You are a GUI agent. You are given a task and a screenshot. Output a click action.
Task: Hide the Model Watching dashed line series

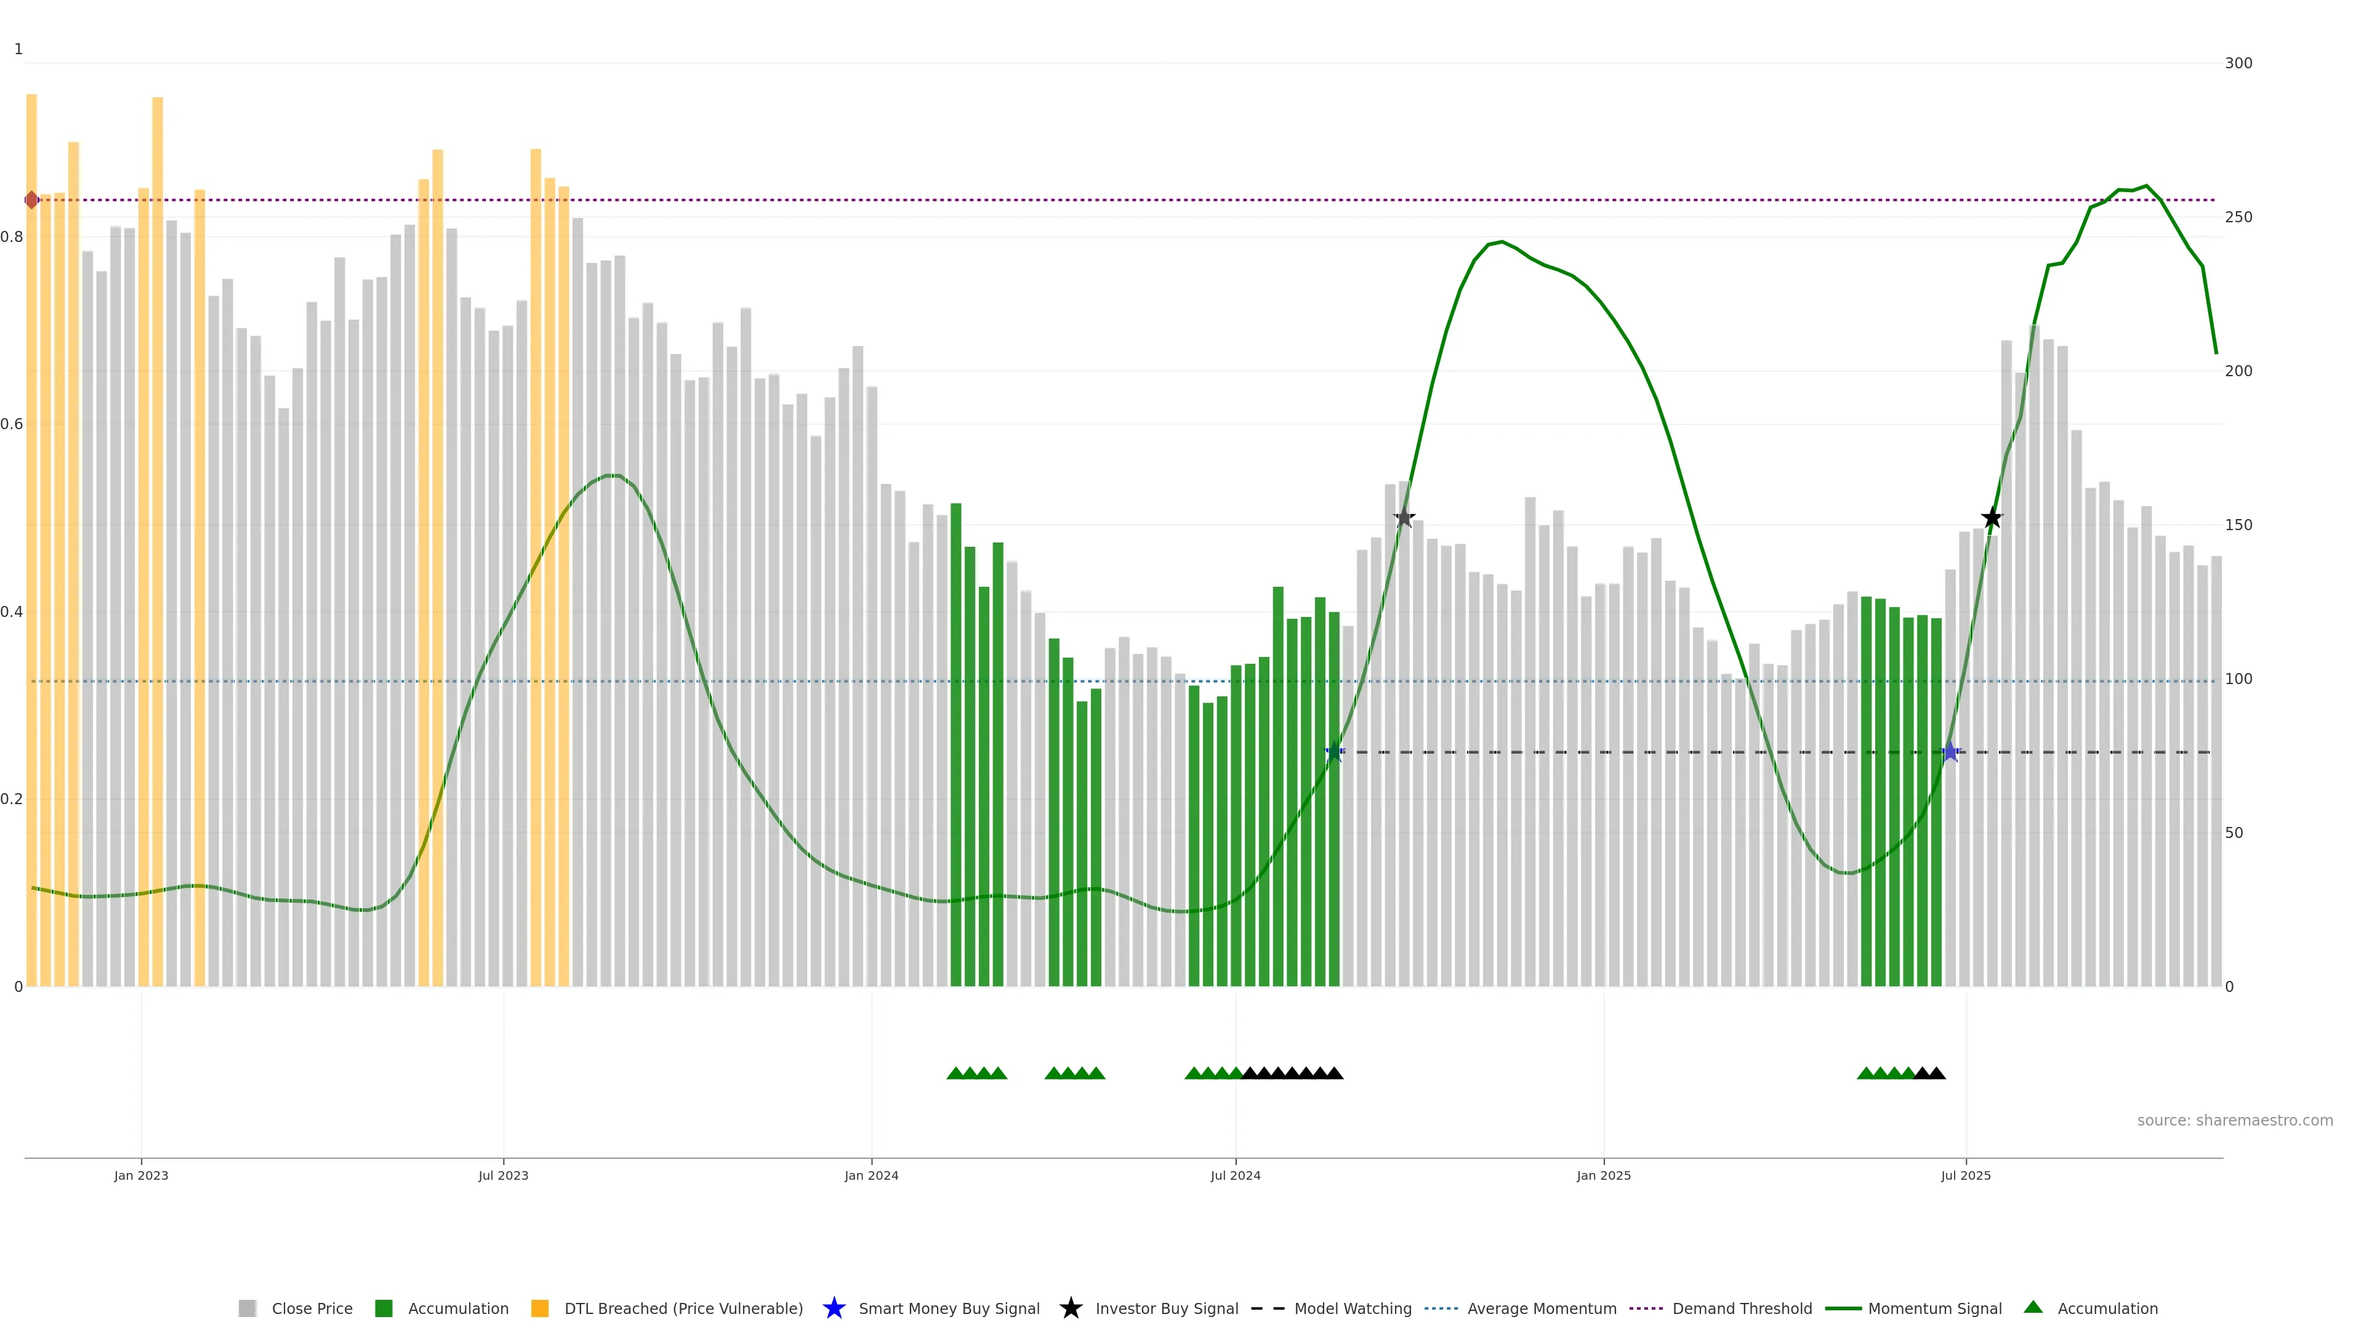pyautogui.click(x=1352, y=1309)
